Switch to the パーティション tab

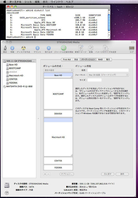88,59
